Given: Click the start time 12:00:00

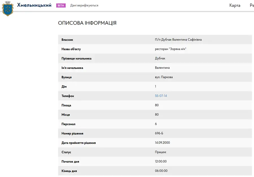Looking at the screenshot, I should tap(161, 161).
